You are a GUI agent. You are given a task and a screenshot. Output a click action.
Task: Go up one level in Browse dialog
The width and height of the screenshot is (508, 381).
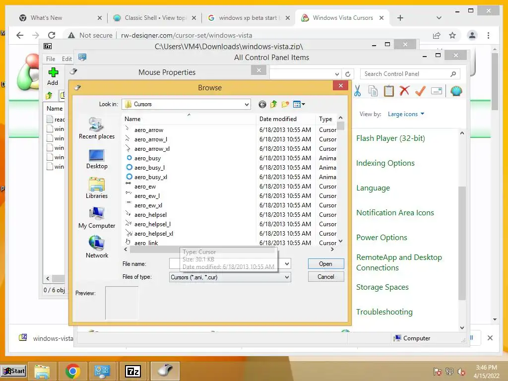(x=274, y=104)
